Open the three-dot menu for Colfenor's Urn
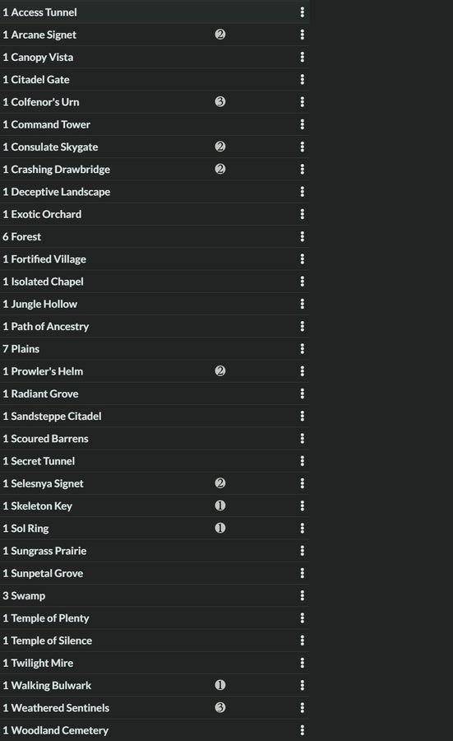The image size is (453, 741). 302,102
